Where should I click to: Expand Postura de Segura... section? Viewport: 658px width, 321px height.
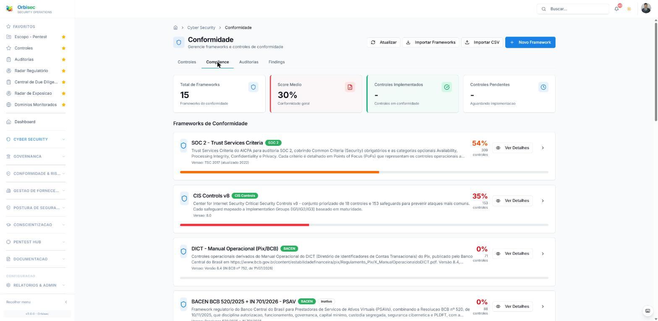36,208
